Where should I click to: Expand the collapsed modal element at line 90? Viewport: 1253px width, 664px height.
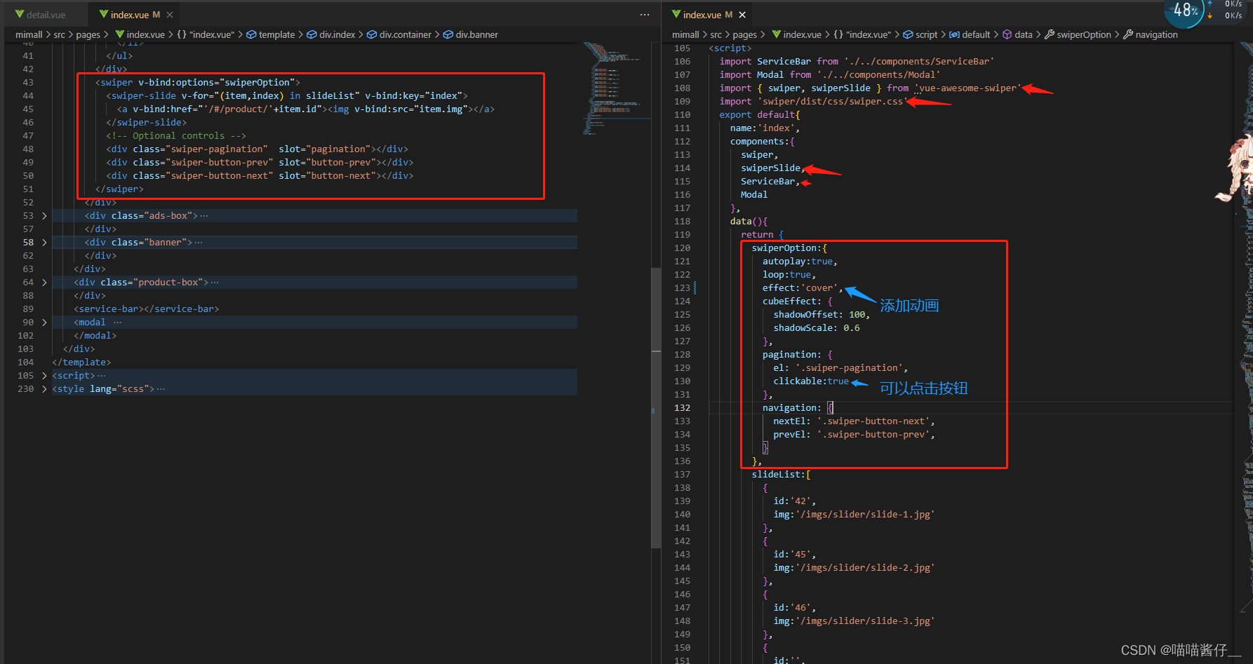[43, 322]
